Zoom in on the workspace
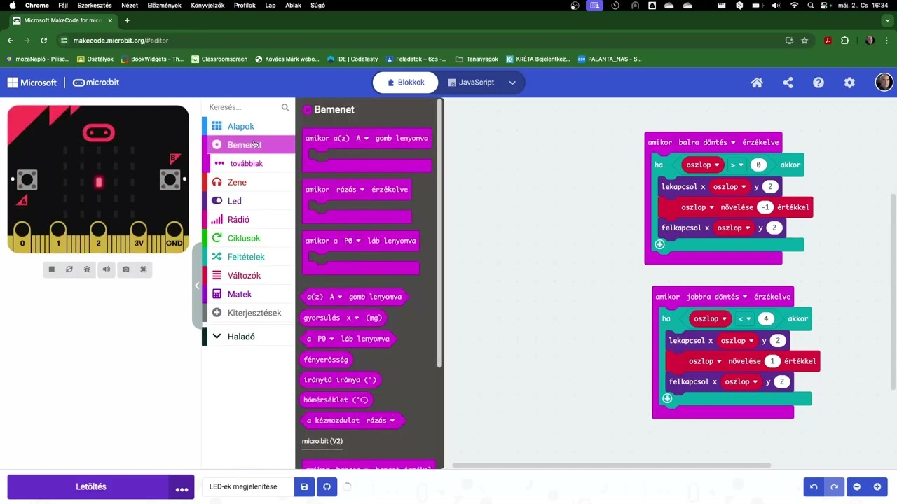897x504 pixels. point(877,486)
